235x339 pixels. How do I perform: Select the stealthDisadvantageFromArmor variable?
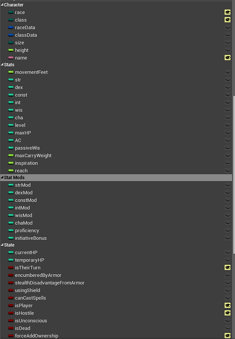coord(49,283)
